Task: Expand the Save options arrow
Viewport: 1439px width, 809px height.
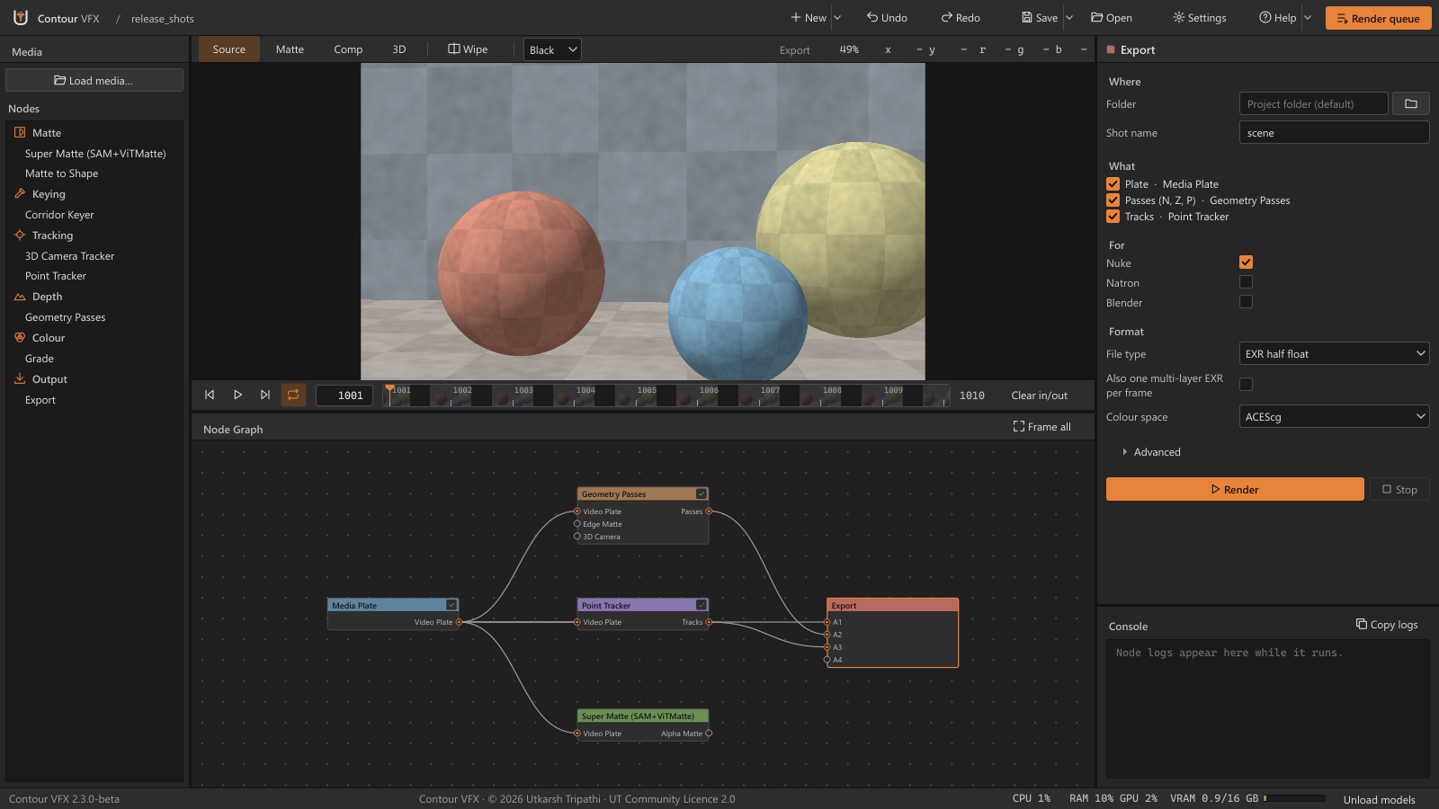Action: tap(1069, 18)
